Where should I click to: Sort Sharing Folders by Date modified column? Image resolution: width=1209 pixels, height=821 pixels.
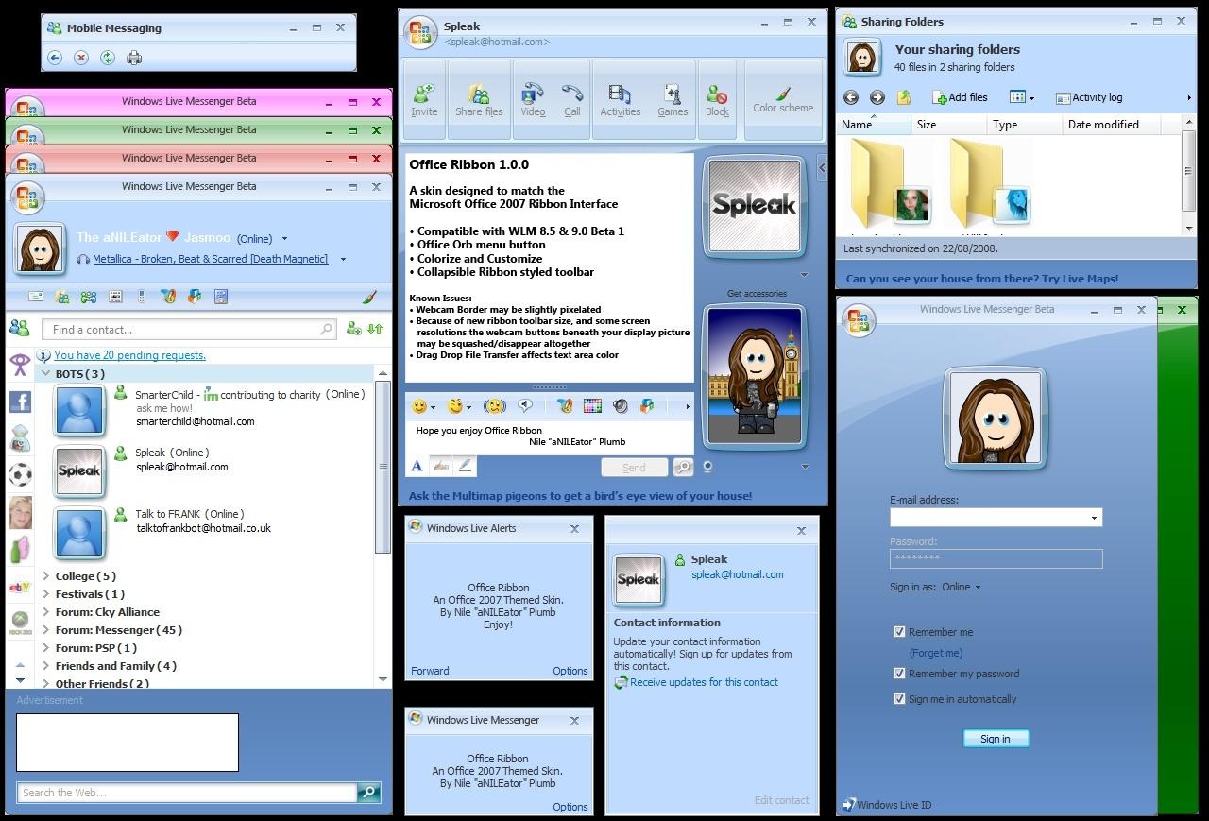pyautogui.click(x=1103, y=125)
